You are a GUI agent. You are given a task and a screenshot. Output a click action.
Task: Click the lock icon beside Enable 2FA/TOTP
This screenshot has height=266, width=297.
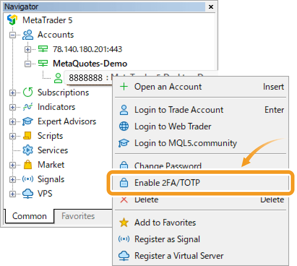click(124, 183)
